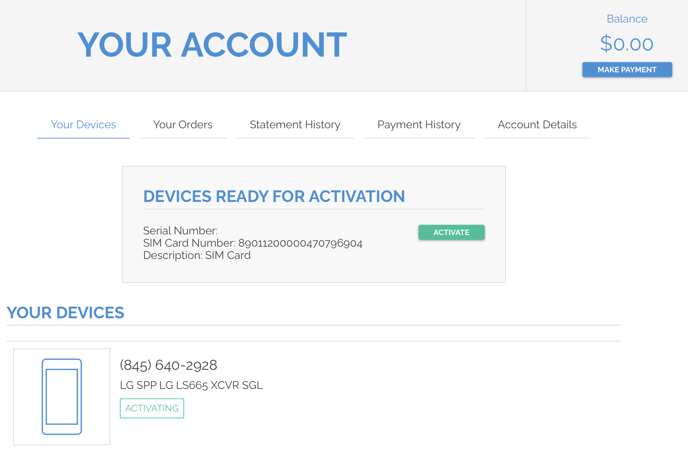688x451 pixels.
Task: Click the $0.00 balance amount
Action: [627, 44]
